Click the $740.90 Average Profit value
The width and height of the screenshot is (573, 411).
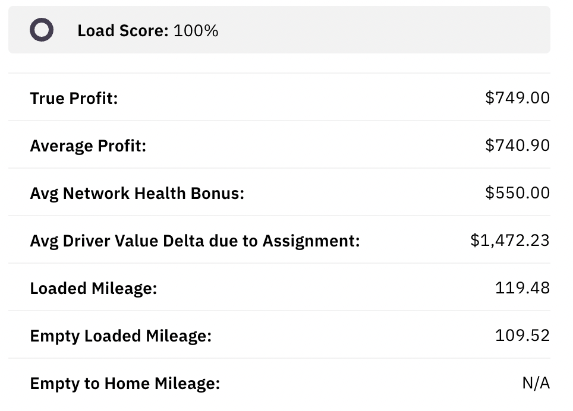click(517, 145)
